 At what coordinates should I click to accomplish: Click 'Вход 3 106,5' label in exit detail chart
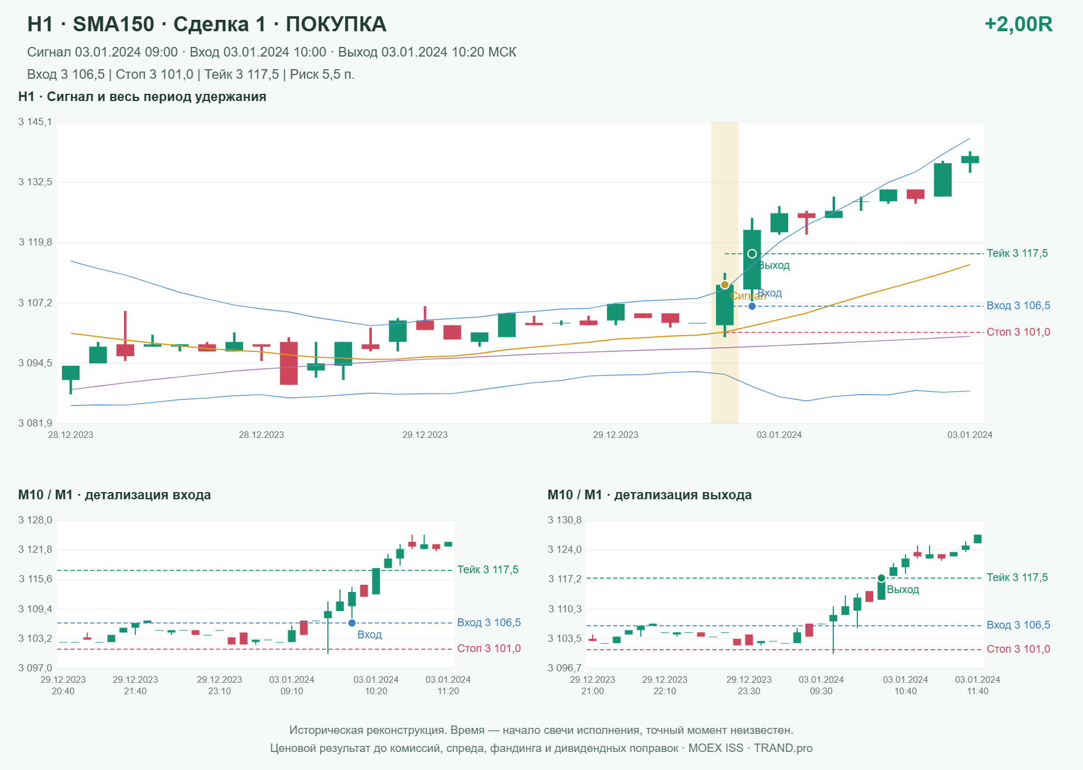coord(1018,625)
